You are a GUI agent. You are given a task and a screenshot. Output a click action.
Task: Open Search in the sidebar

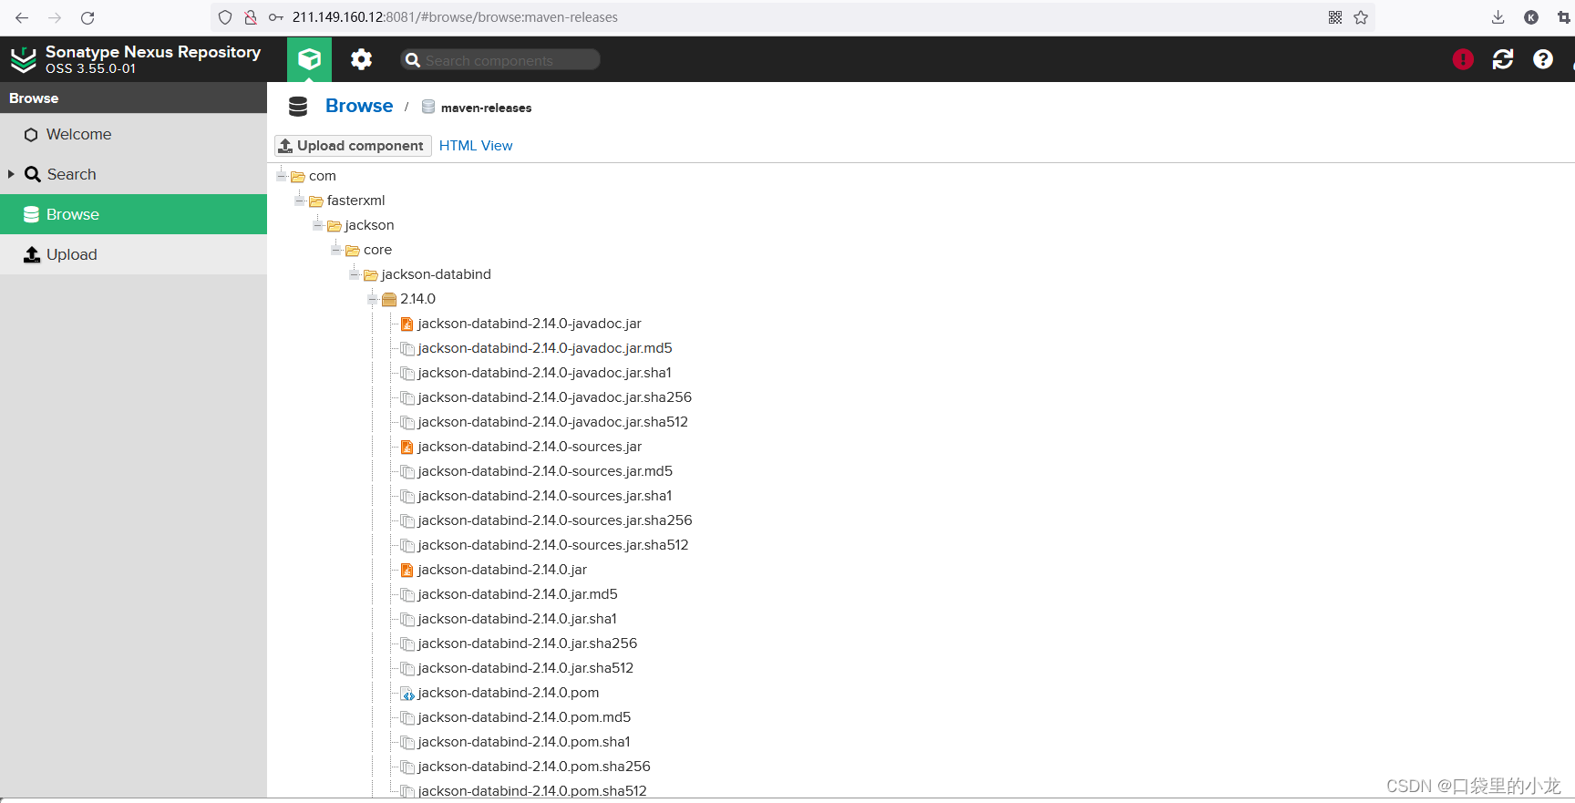133,174
